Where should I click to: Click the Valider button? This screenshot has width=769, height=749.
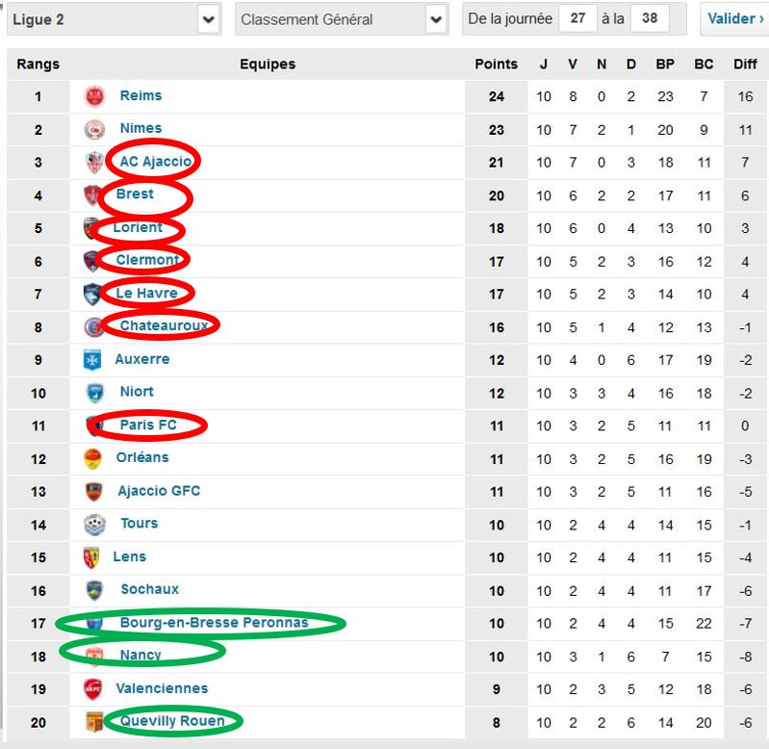tap(734, 19)
